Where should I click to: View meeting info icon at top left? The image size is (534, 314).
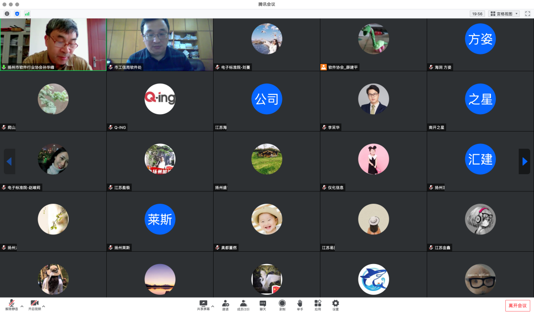click(x=7, y=14)
